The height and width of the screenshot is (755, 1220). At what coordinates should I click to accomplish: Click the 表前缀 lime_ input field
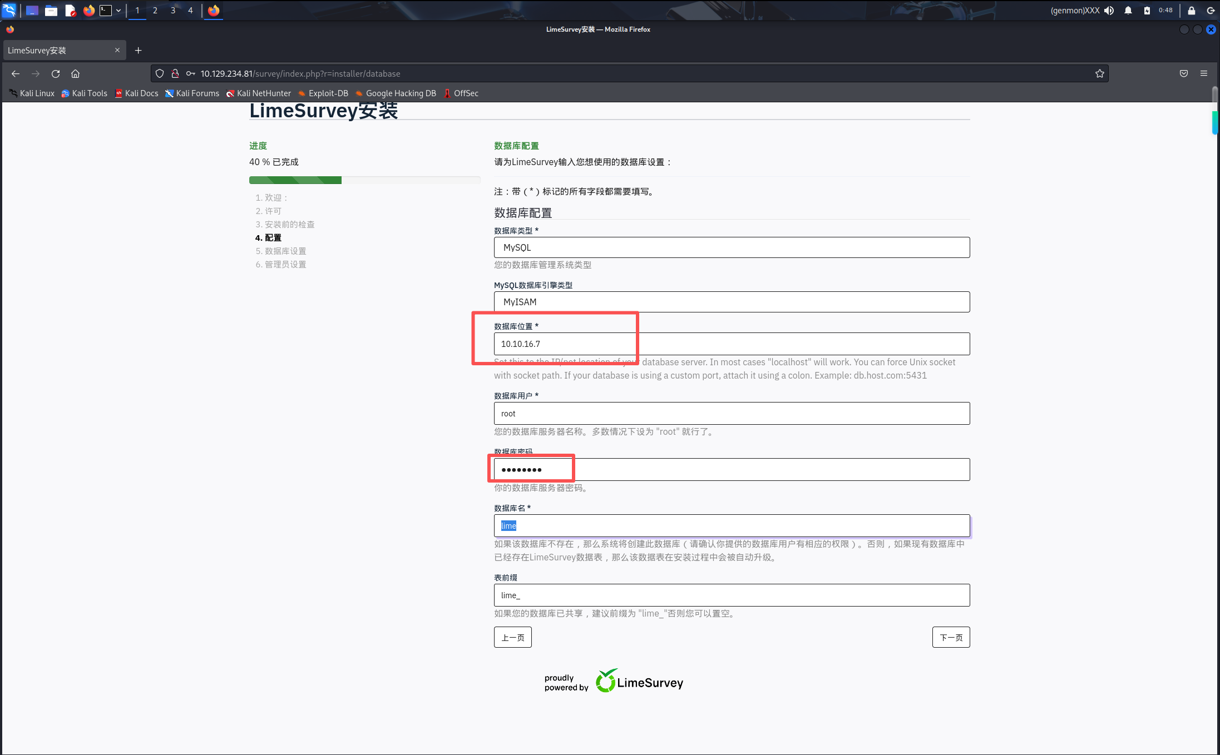click(x=731, y=595)
